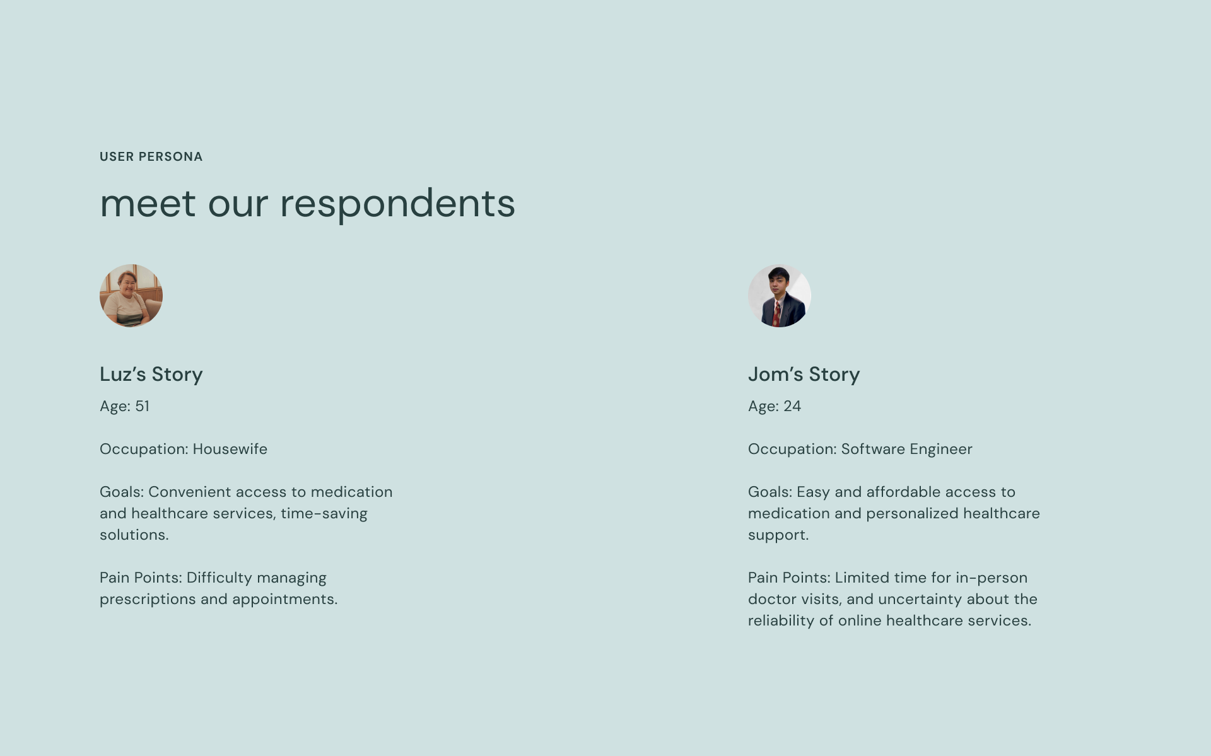Click Luz's circular profile photo
Screen dimensions: 1211x756
click(131, 296)
